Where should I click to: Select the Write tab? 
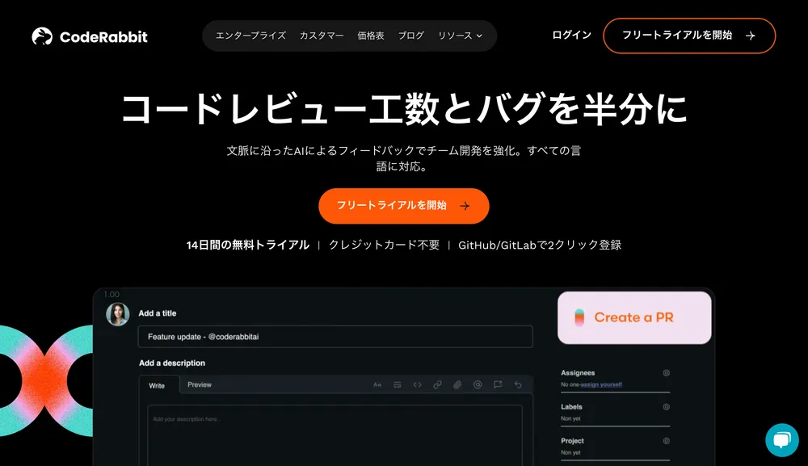pyautogui.click(x=157, y=386)
